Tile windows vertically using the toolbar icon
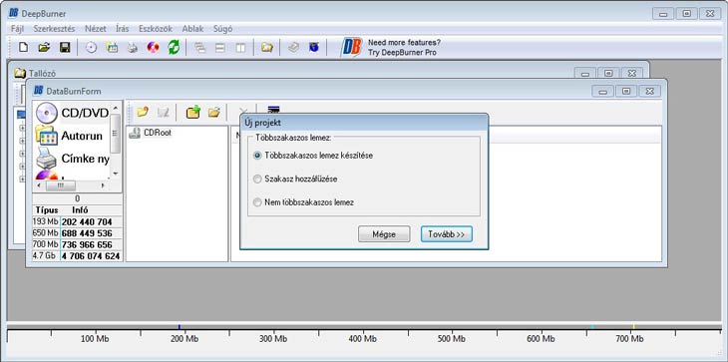 tap(240, 47)
